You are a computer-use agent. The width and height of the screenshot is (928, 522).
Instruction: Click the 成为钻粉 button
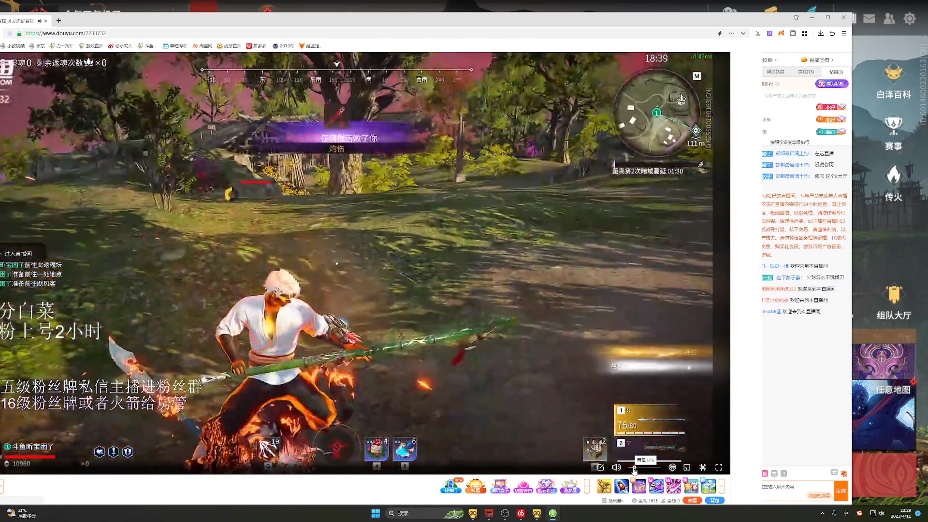[832, 84]
